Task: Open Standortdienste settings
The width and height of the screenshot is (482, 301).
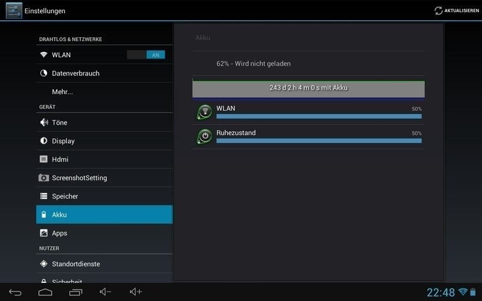Action: coord(104,264)
